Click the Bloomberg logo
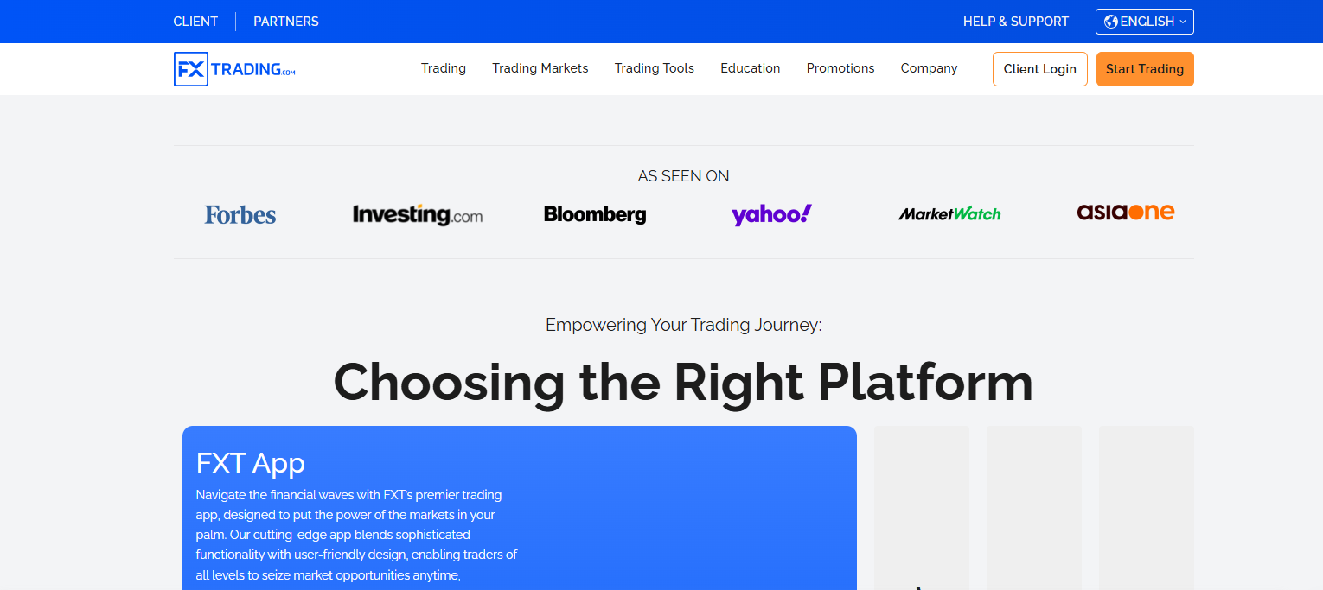Screen dimensions: 1323x590 [x=595, y=214]
